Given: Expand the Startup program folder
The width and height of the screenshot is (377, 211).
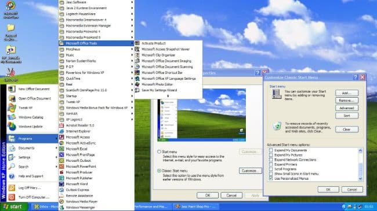Looking at the screenshot, I should coord(96,96).
